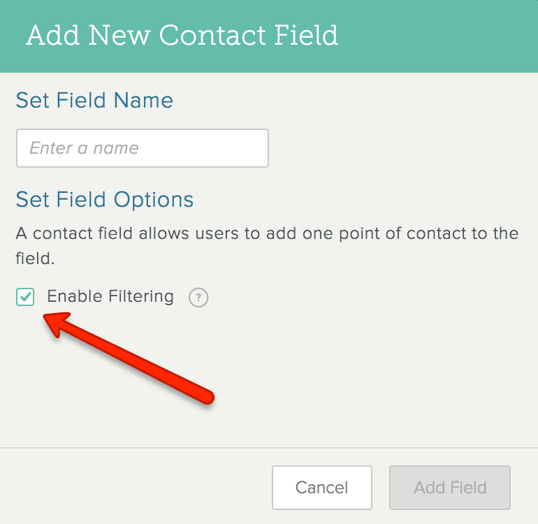Click the question mark help icon
This screenshot has width=538, height=524.
[x=198, y=297]
